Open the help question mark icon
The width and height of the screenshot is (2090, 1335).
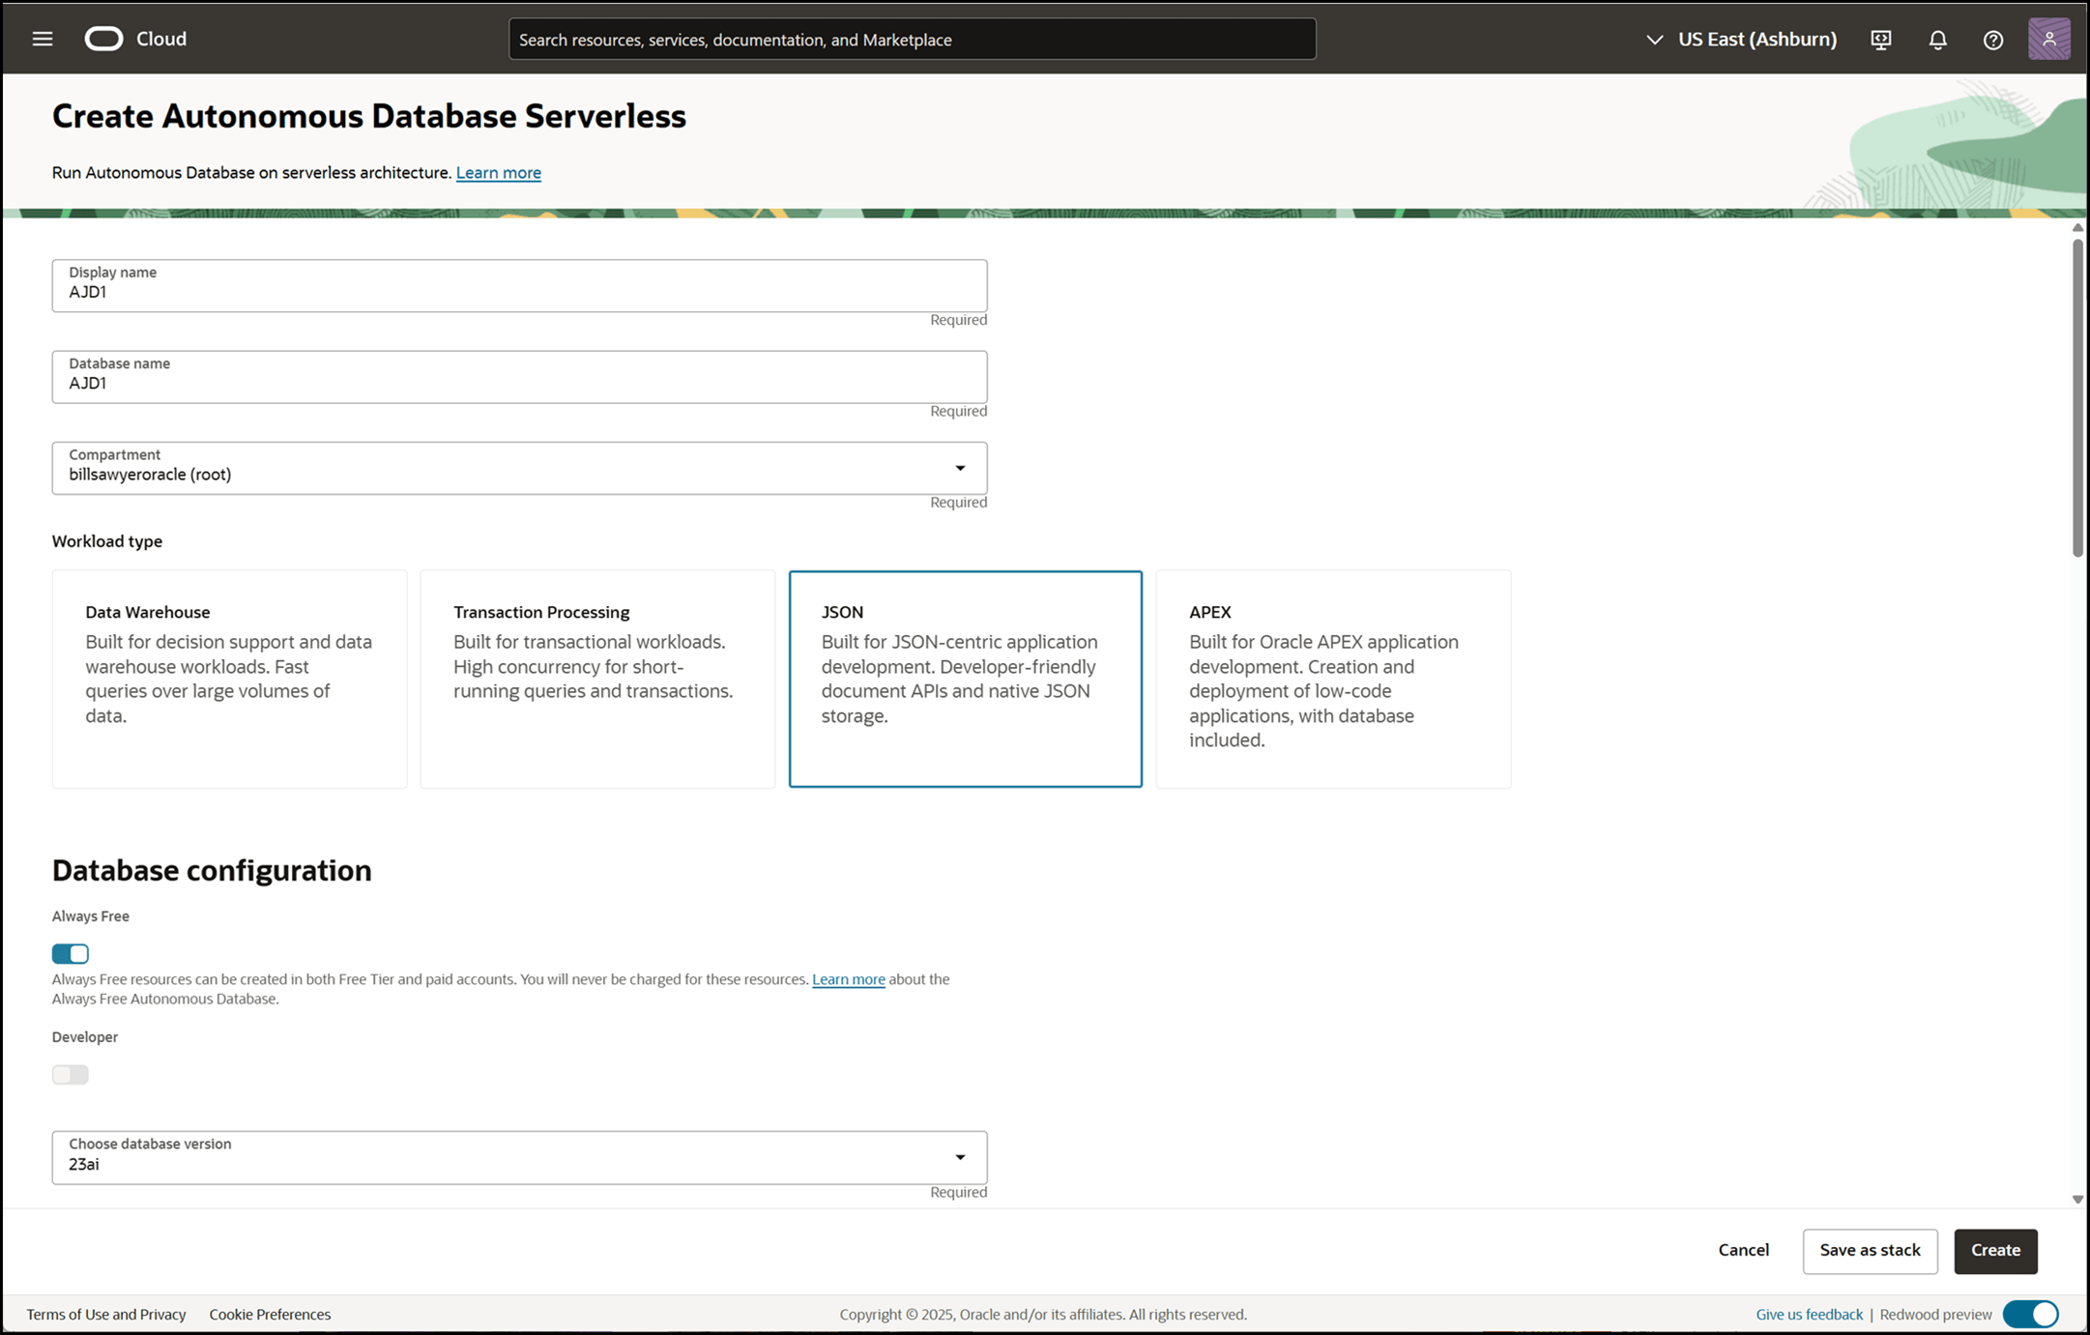coord(1992,40)
